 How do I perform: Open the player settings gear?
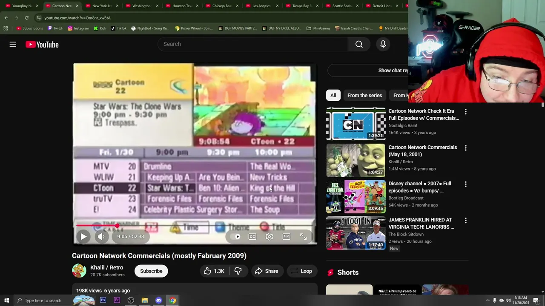tap(269, 237)
